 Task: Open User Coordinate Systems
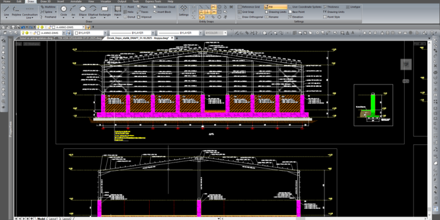(x=304, y=6)
